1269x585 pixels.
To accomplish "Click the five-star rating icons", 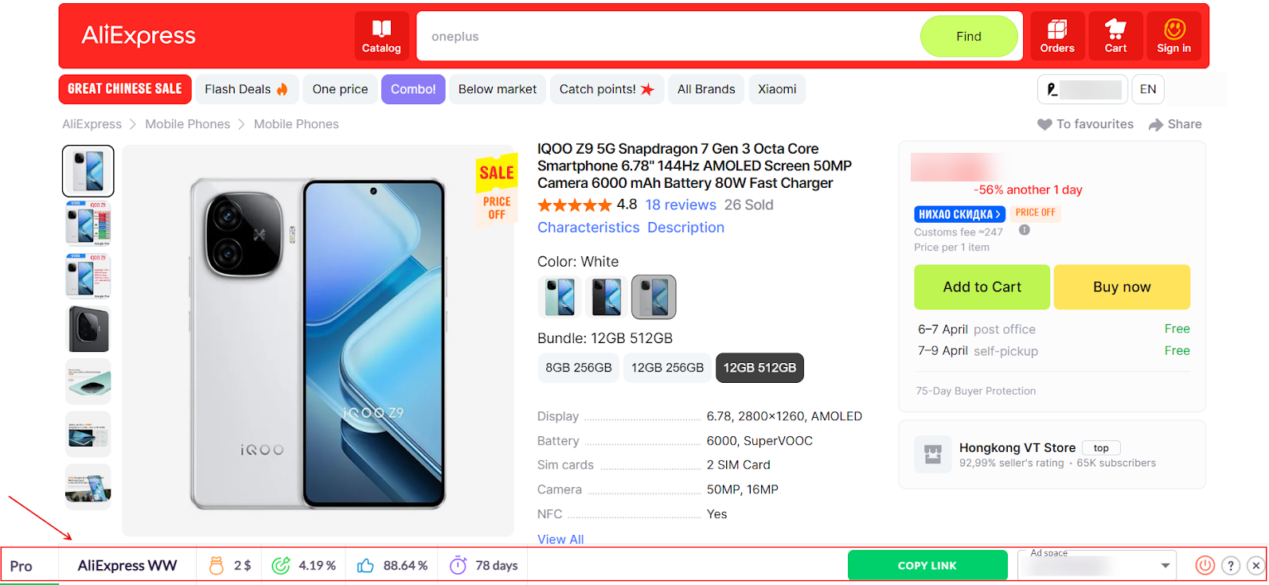I will (574, 205).
